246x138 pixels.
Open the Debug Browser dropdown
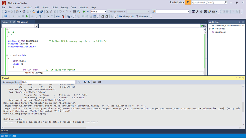pos(125,12)
